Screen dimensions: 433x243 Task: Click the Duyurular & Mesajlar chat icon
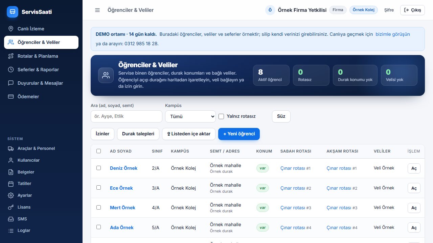pyautogui.click(x=11, y=83)
